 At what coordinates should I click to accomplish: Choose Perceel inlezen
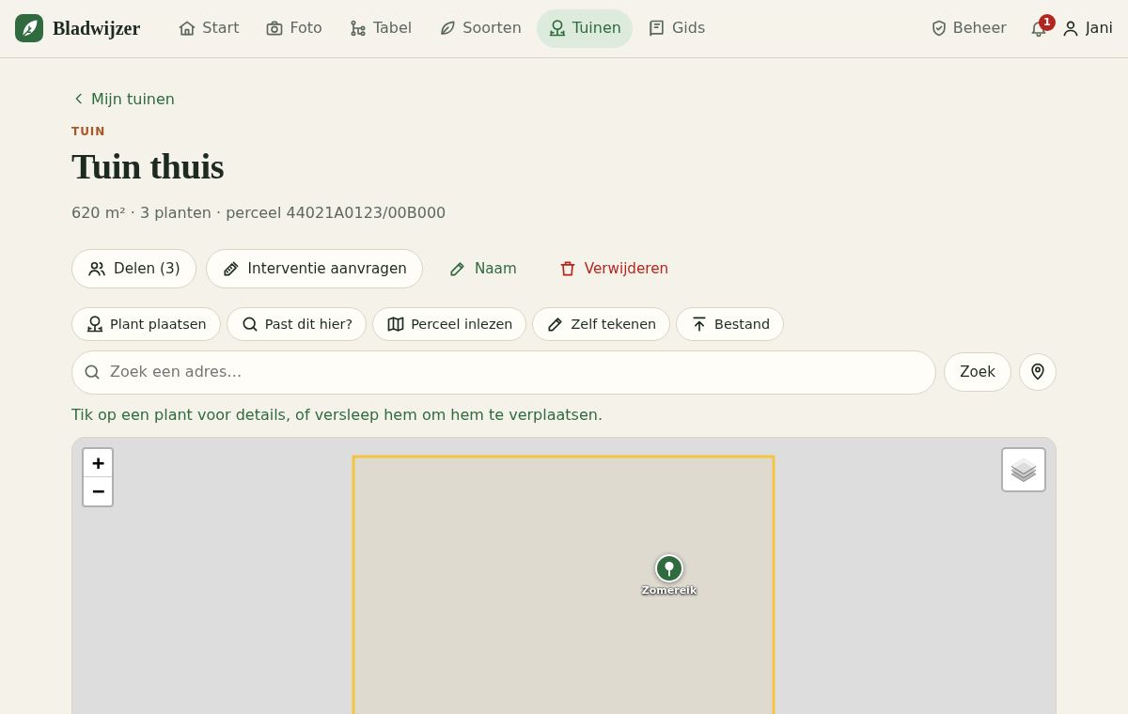click(x=449, y=324)
